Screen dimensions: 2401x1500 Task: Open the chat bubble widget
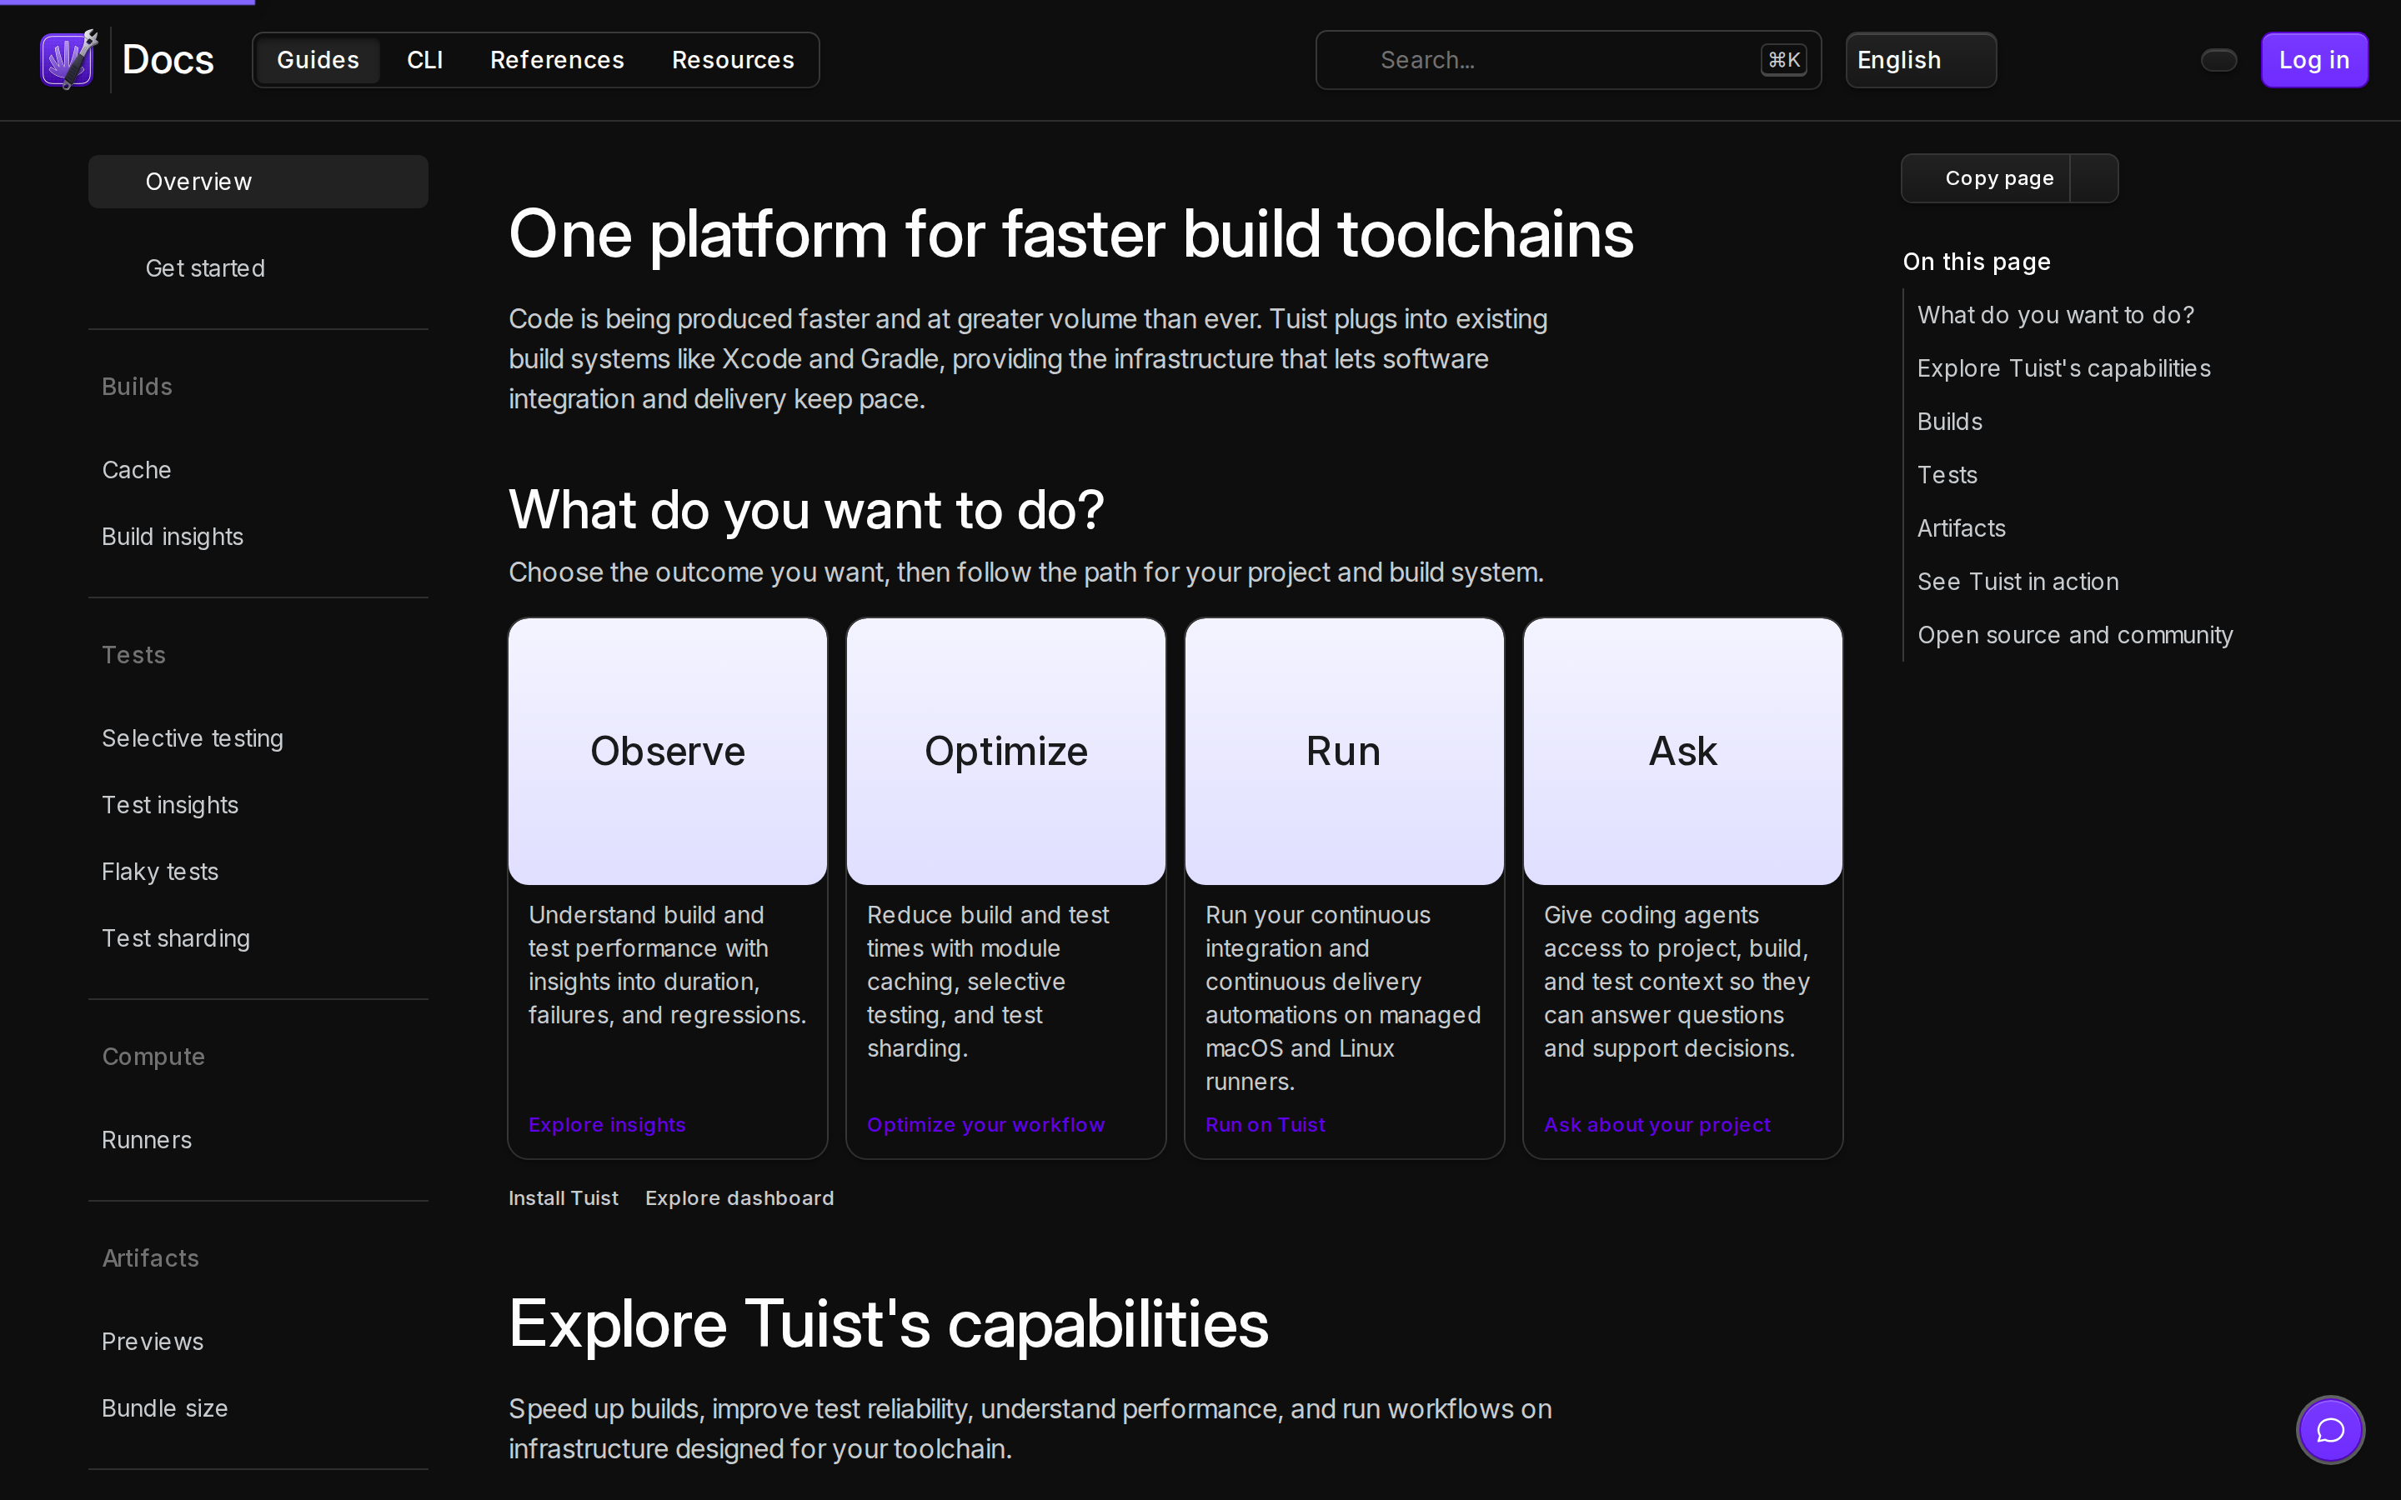[x=2329, y=1429]
